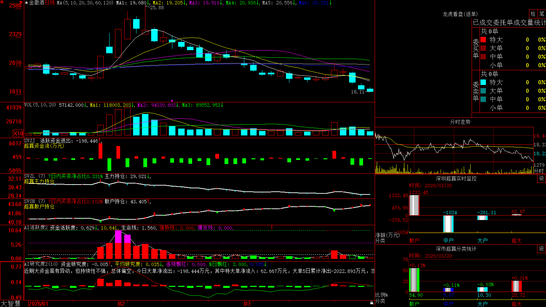The width and height of the screenshot is (546, 307).
Task: Click the dark red 大单 swatch under 委买单
Action: (483, 48)
